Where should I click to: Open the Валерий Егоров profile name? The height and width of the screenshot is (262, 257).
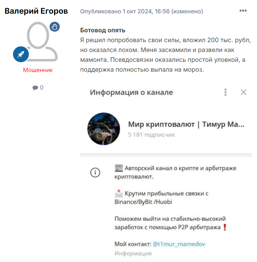[x=36, y=11]
